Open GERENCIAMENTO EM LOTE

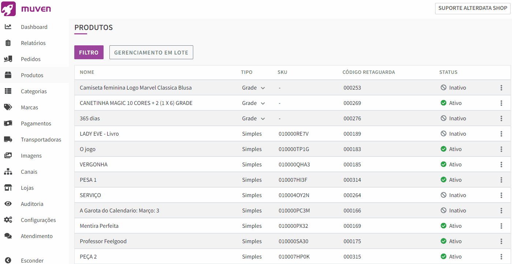coord(151,52)
